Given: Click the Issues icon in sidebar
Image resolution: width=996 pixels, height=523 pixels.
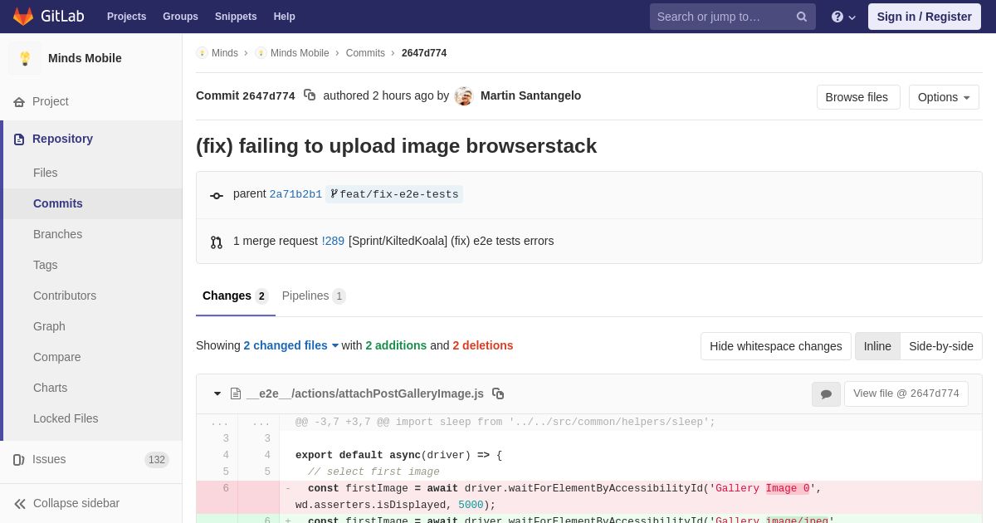Looking at the screenshot, I should pos(19,460).
